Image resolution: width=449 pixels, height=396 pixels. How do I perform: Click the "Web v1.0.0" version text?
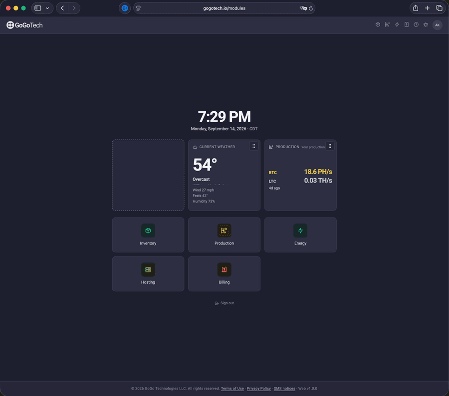307,389
